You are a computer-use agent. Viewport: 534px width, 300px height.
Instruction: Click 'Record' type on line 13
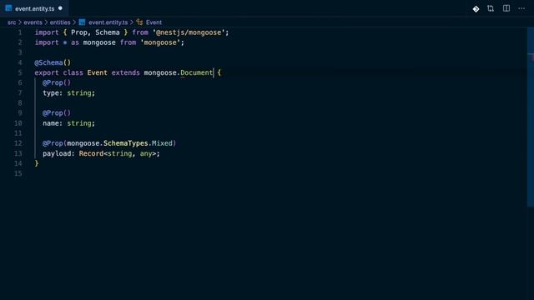click(x=91, y=153)
